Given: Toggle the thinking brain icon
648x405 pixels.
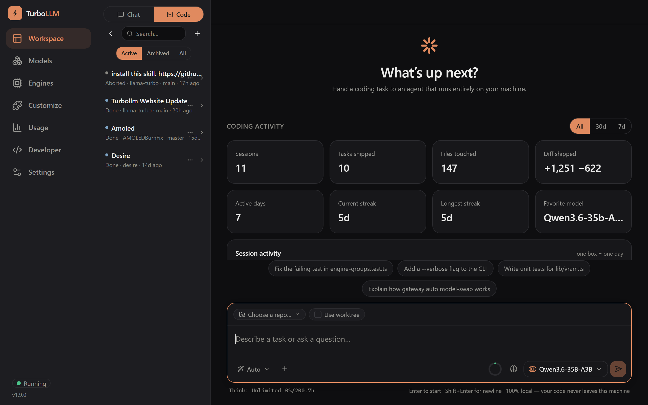Looking at the screenshot, I should coord(514,369).
